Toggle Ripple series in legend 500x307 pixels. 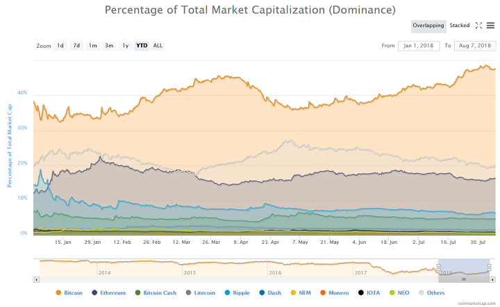(x=237, y=292)
